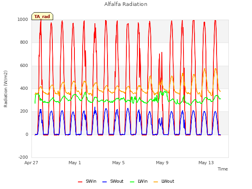Click the 0 y-axis value

27,135
